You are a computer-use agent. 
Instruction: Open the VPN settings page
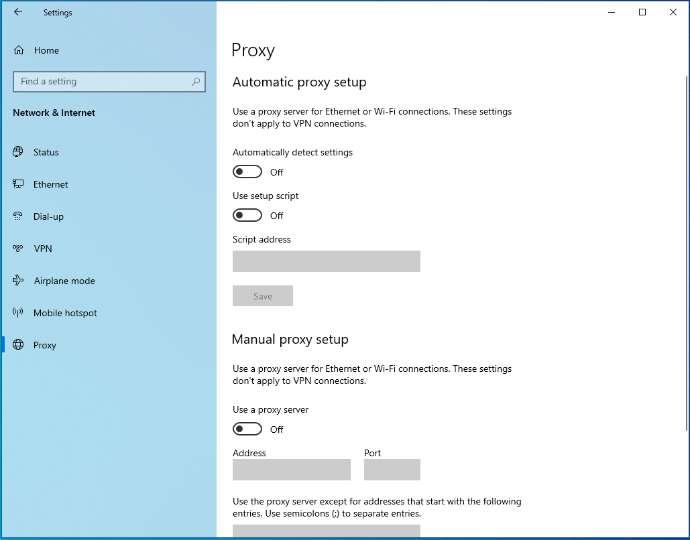[x=109, y=249]
